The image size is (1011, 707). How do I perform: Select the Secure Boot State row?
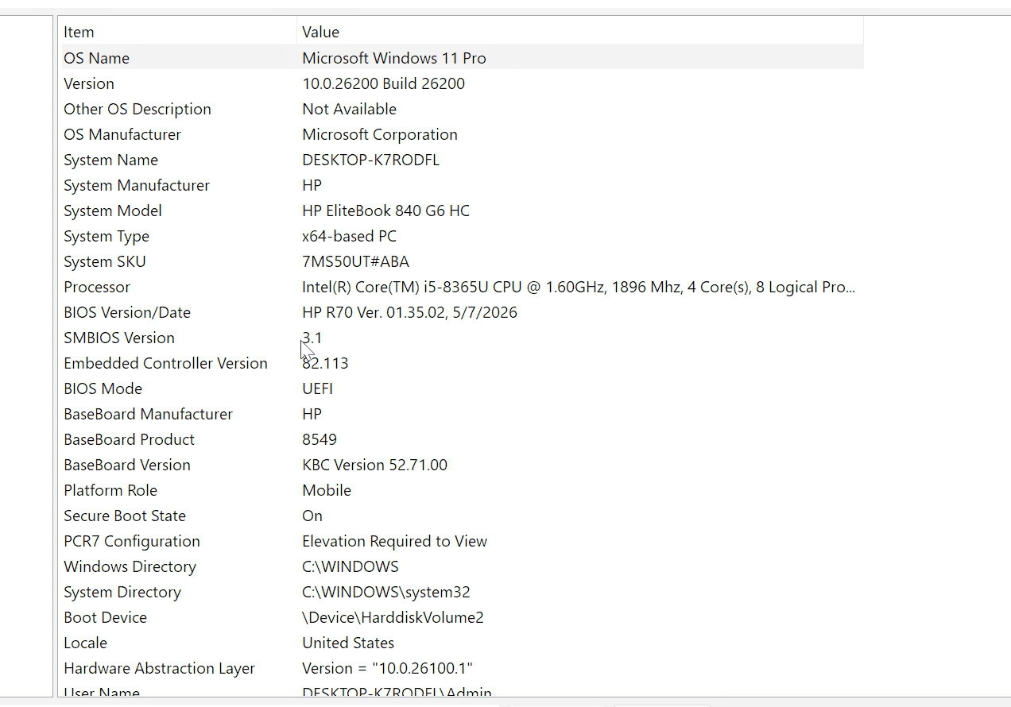(x=463, y=516)
